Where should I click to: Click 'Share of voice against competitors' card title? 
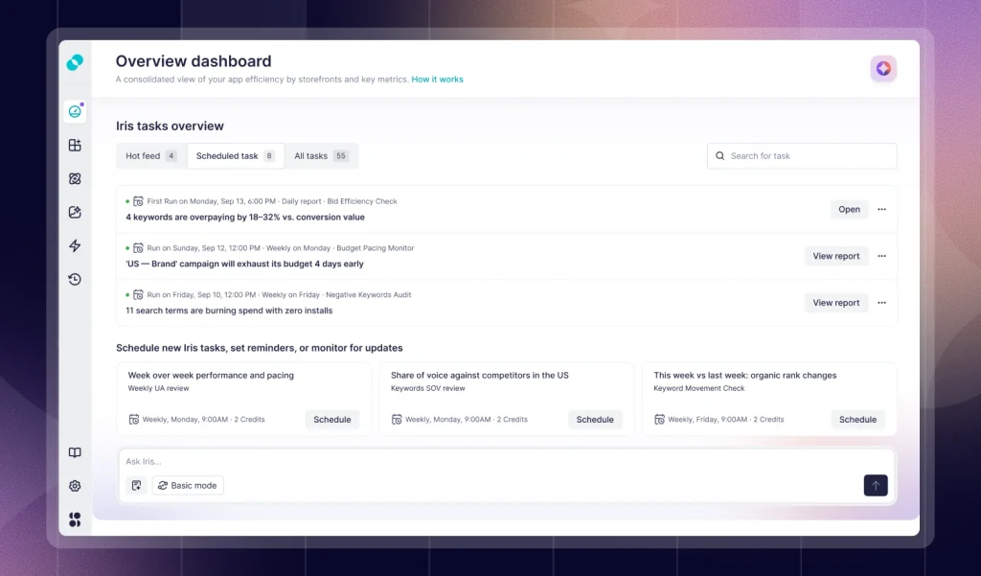pyautogui.click(x=480, y=375)
